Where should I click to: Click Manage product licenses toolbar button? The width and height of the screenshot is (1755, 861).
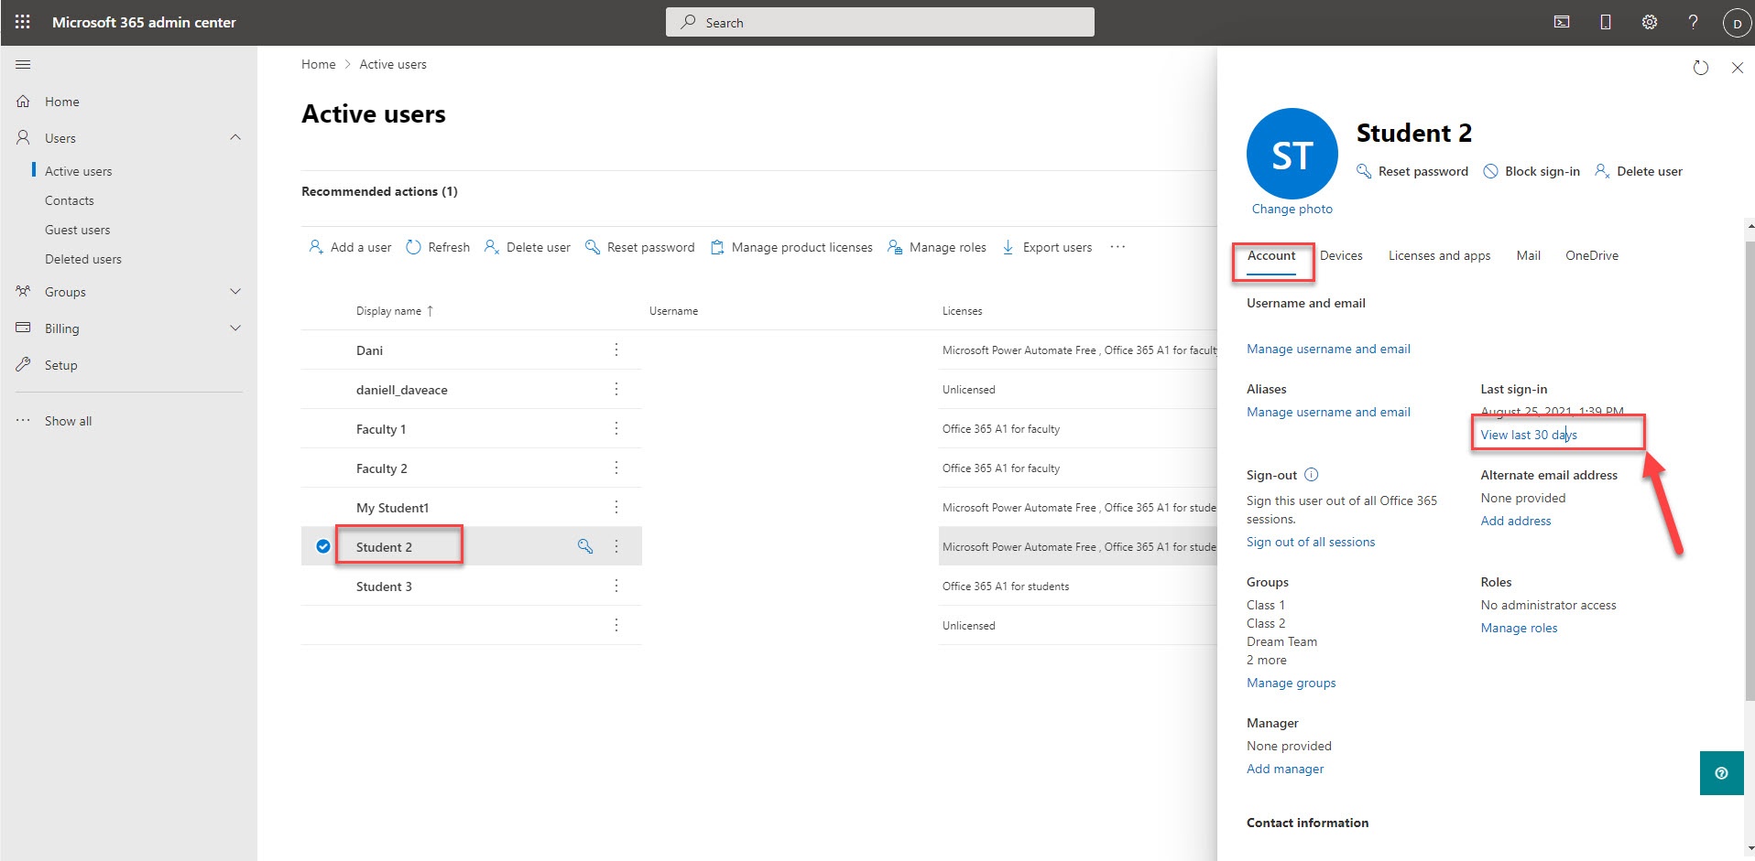[x=791, y=247]
